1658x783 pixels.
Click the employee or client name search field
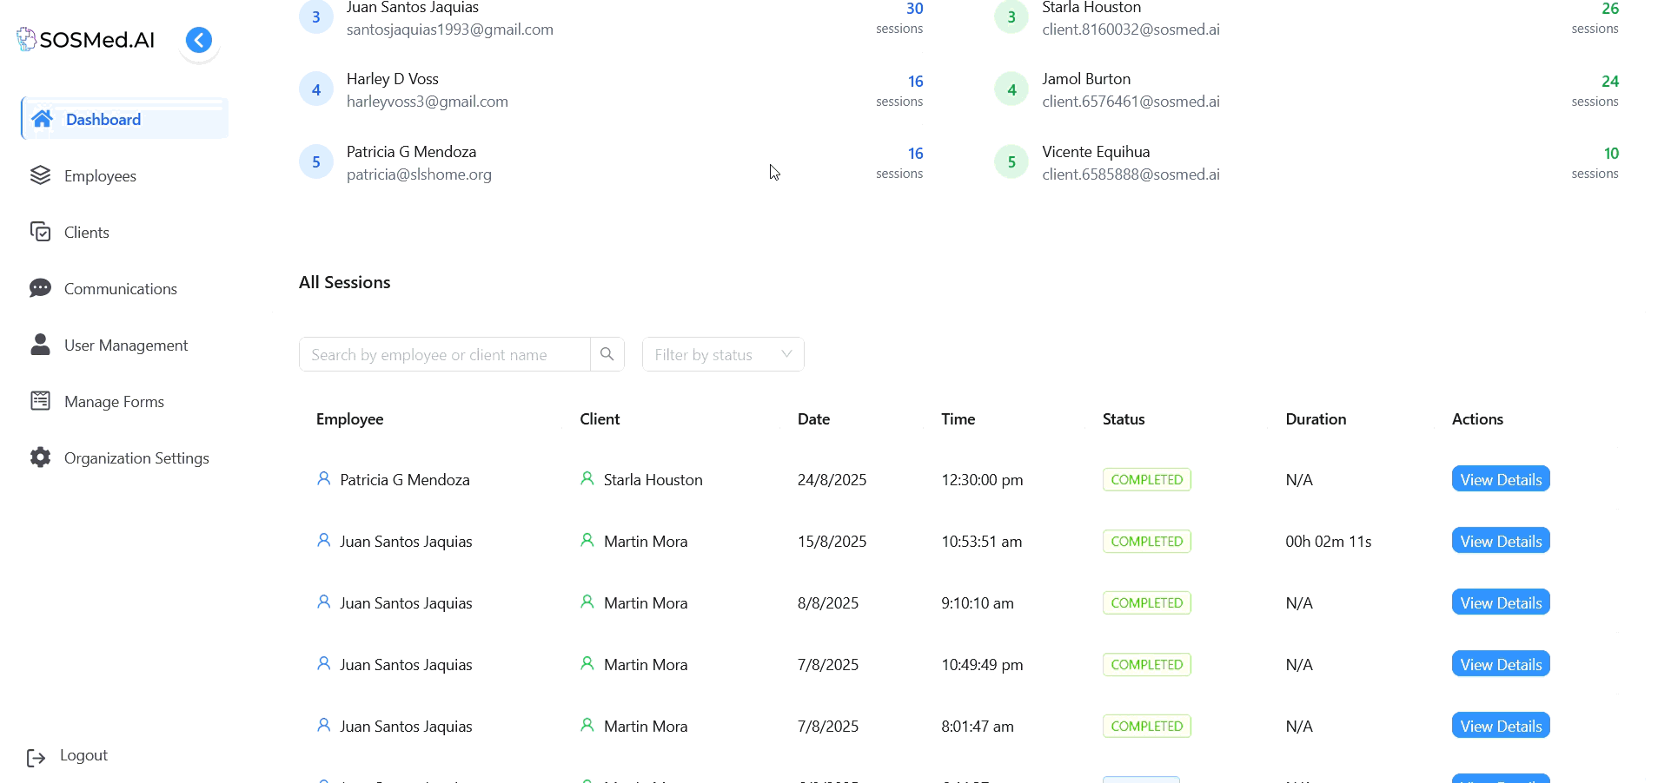pyautogui.click(x=443, y=354)
